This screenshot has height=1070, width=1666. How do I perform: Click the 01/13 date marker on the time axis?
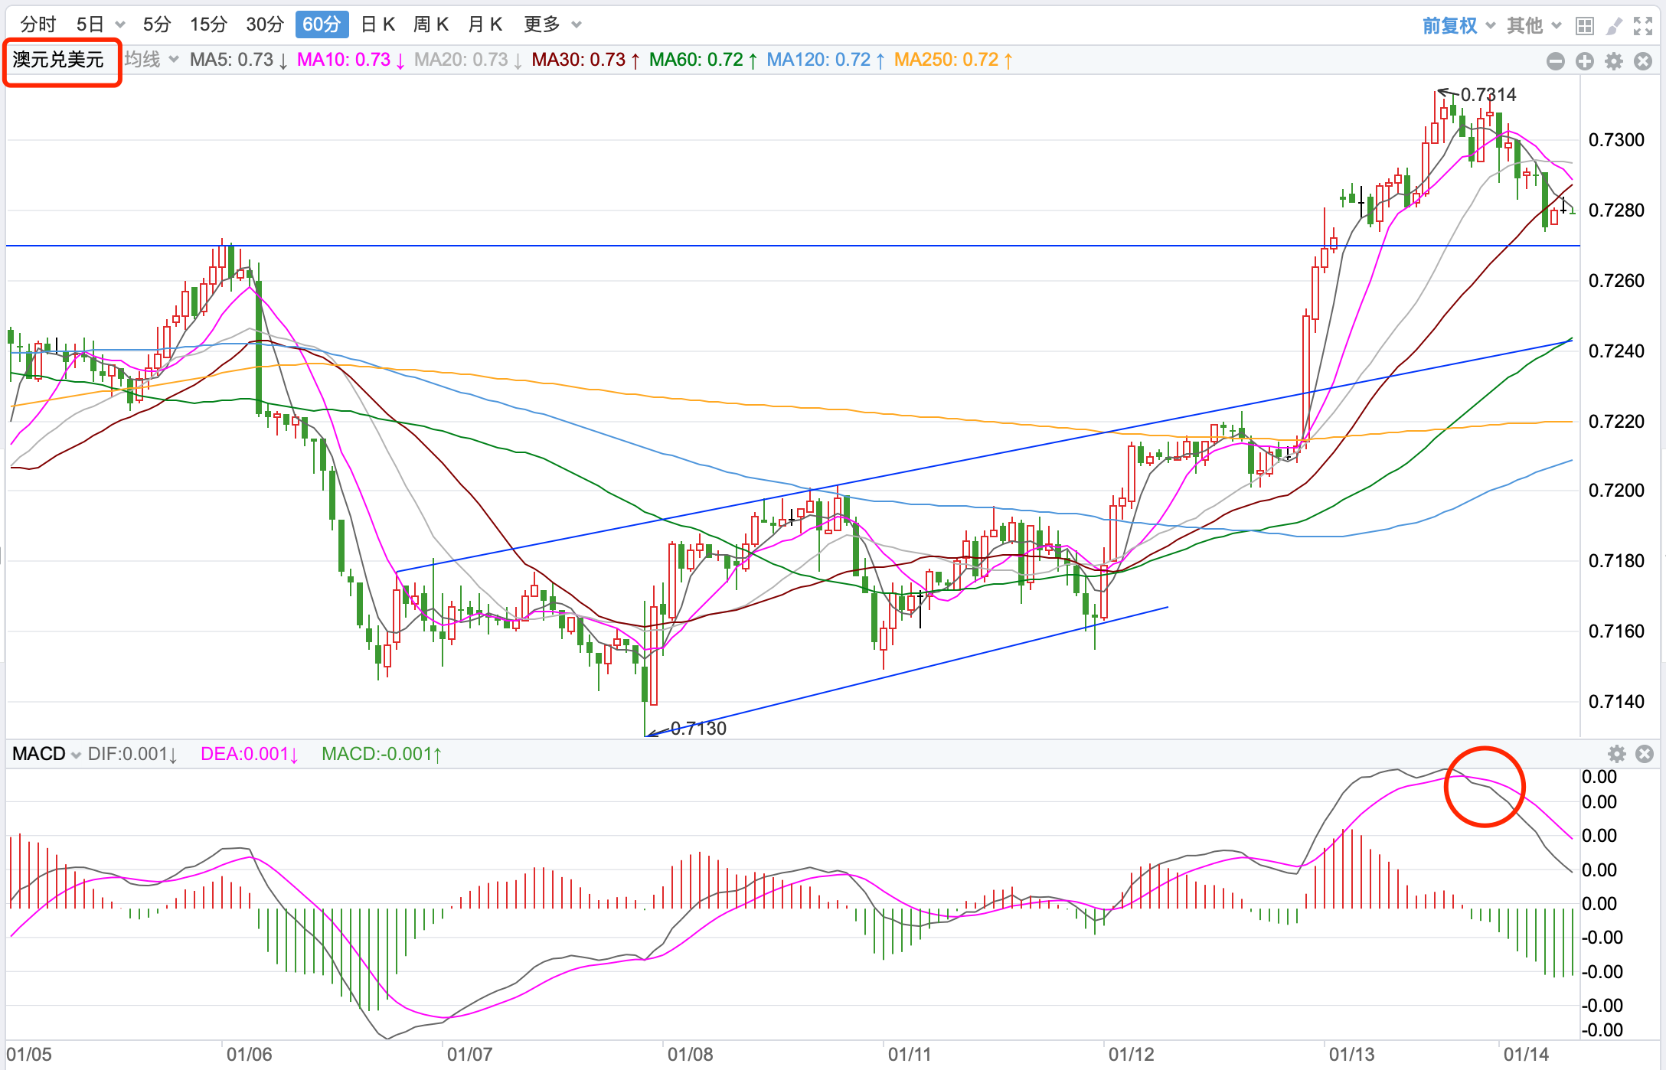tap(1351, 1055)
